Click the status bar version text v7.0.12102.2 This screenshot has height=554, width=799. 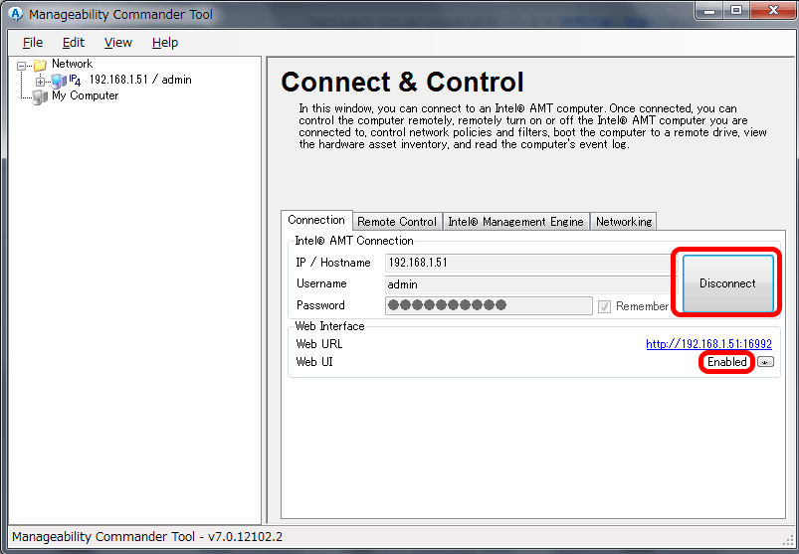pos(245,537)
